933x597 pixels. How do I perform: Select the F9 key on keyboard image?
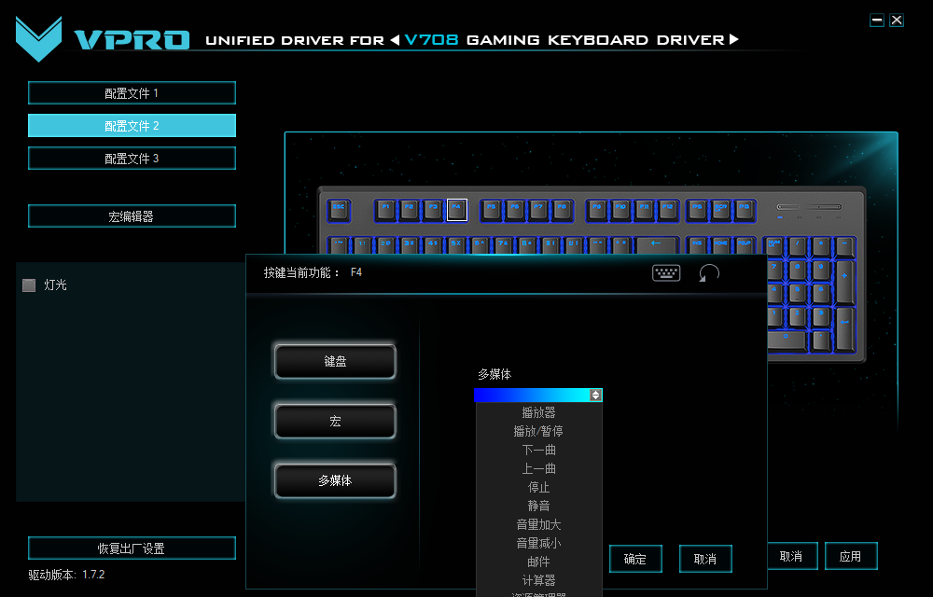tap(597, 210)
